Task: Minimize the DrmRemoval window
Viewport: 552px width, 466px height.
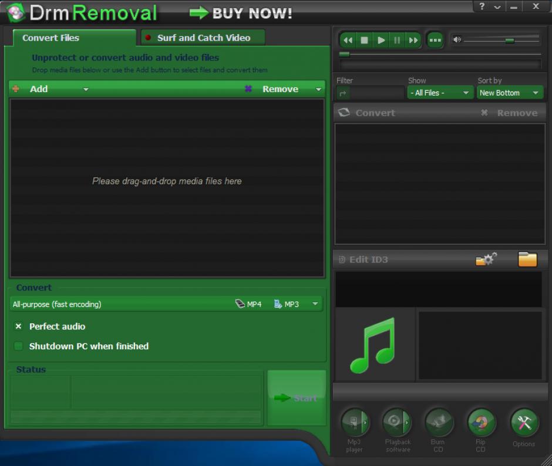Action: [x=514, y=6]
